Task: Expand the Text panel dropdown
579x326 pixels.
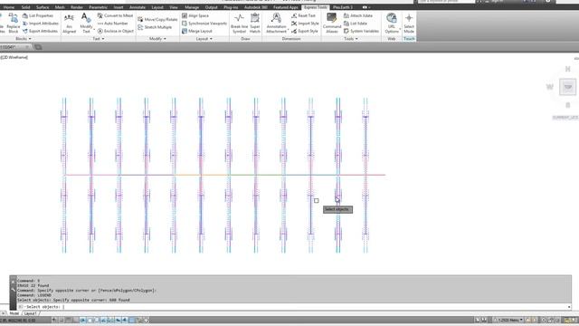Action: click(99, 38)
